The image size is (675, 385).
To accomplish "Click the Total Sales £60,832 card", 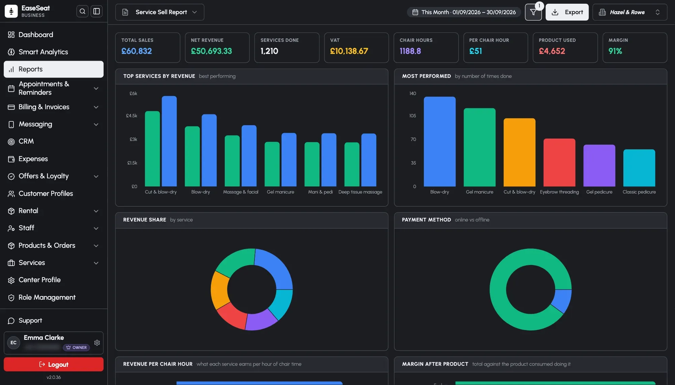I will [147, 48].
